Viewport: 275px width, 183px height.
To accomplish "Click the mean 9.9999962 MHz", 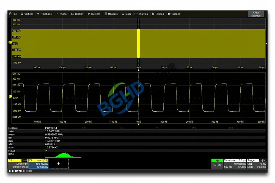I will pyautogui.click(x=54, y=134).
